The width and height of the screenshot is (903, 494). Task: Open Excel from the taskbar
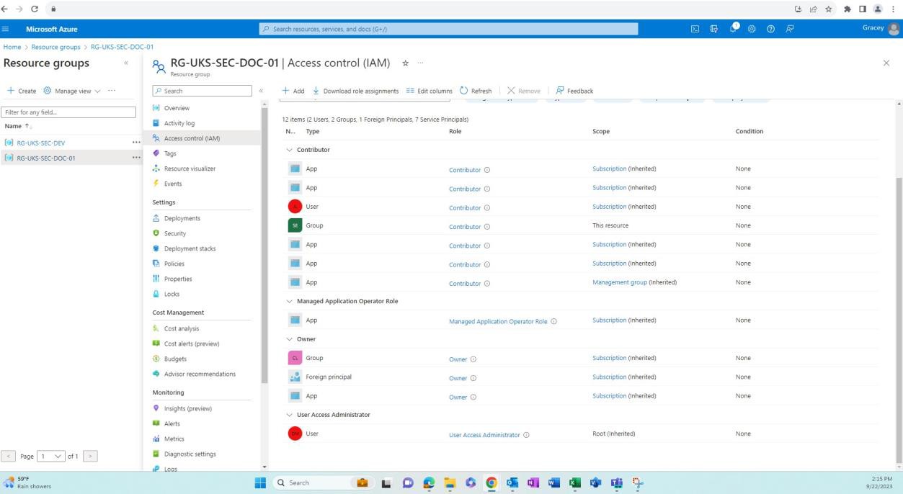tap(575, 482)
